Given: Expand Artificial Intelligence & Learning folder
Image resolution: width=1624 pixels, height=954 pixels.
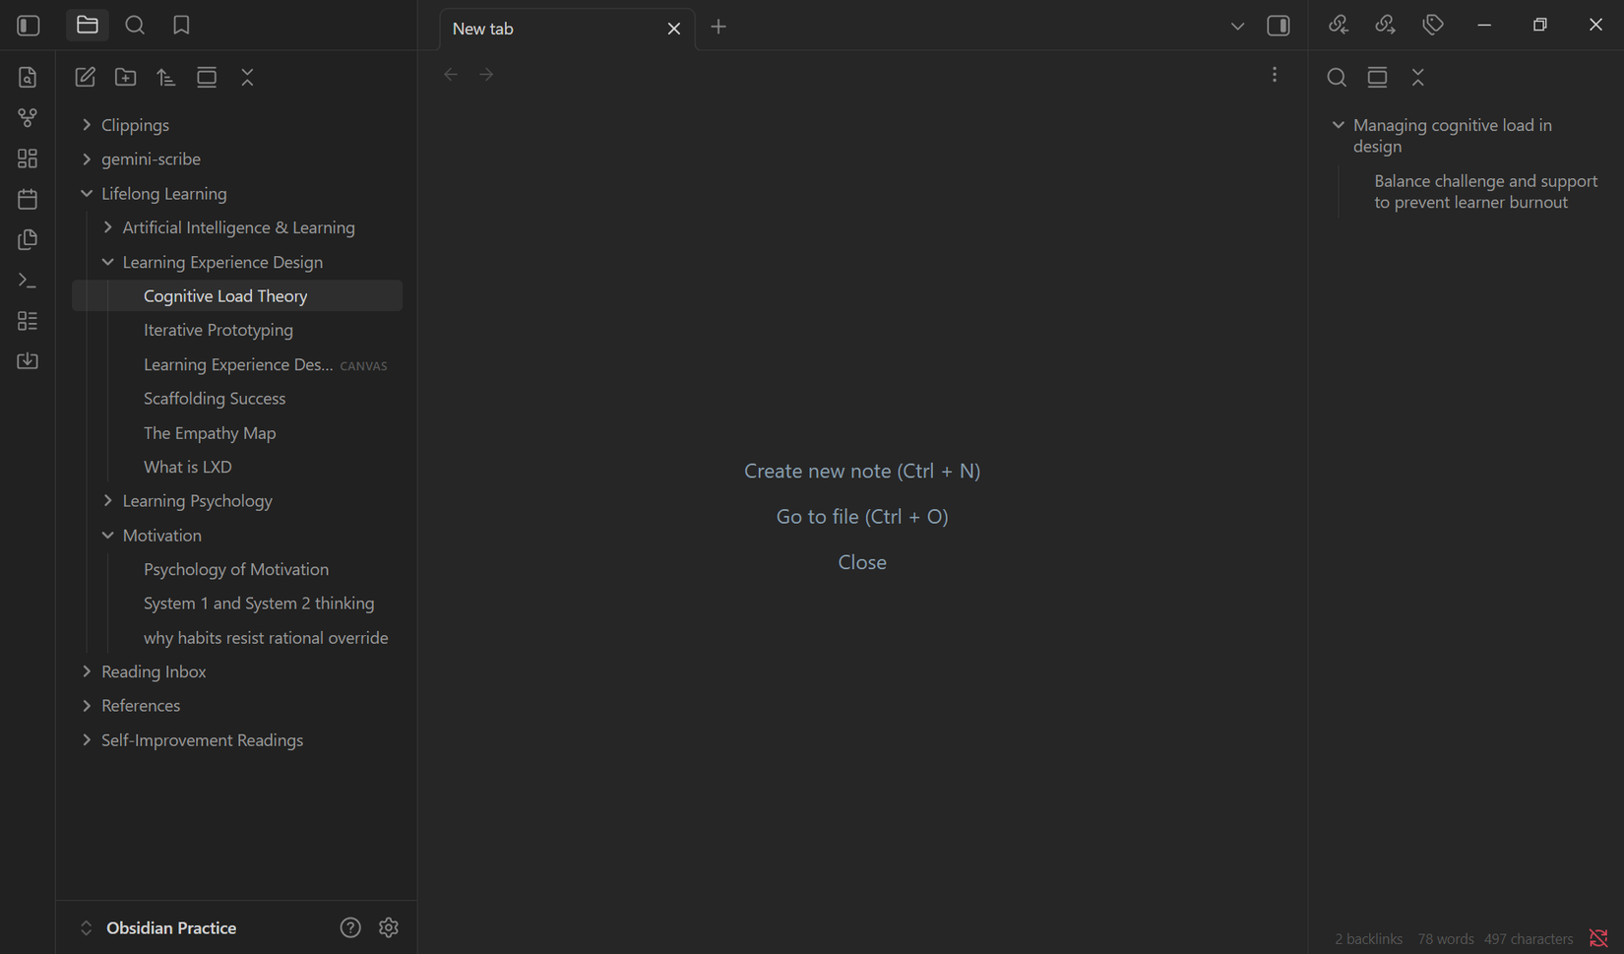Looking at the screenshot, I should point(237,227).
